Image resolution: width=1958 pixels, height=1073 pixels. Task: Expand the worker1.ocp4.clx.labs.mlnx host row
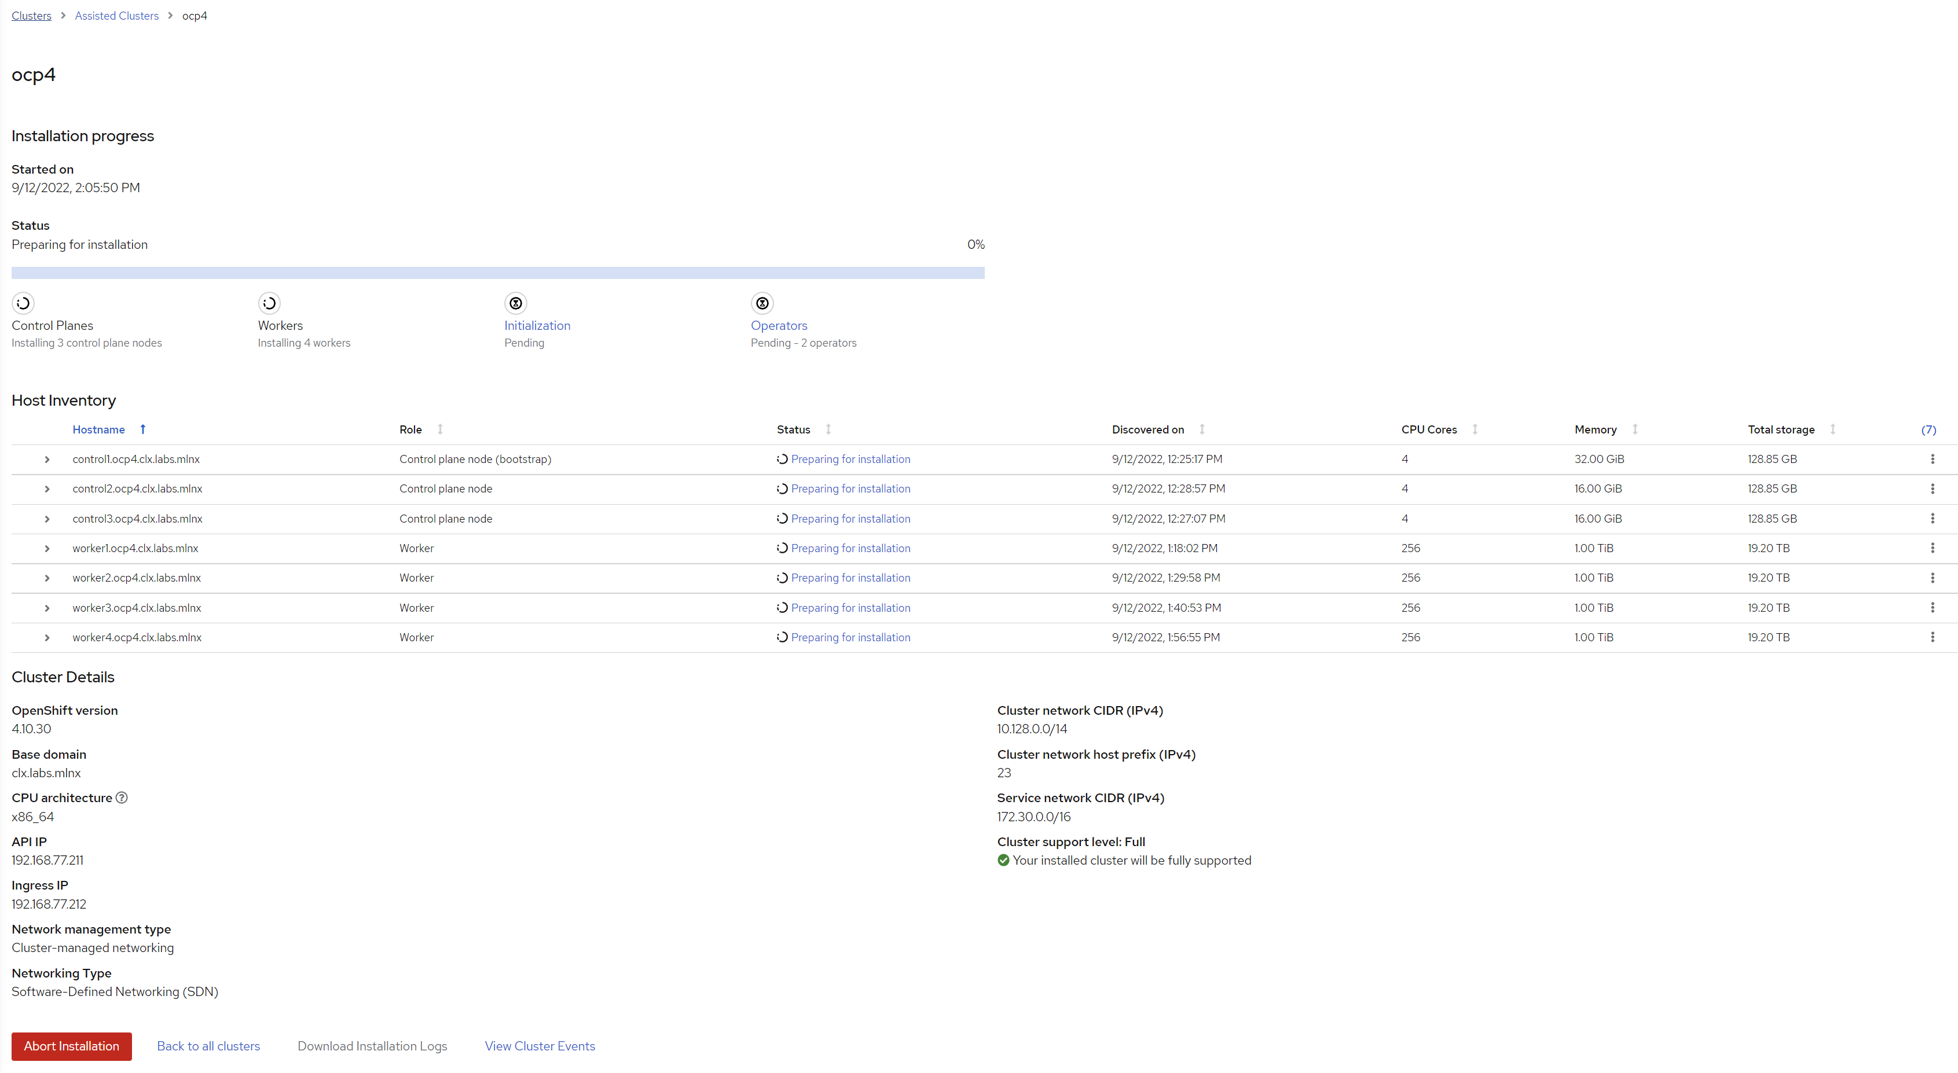pyautogui.click(x=47, y=548)
